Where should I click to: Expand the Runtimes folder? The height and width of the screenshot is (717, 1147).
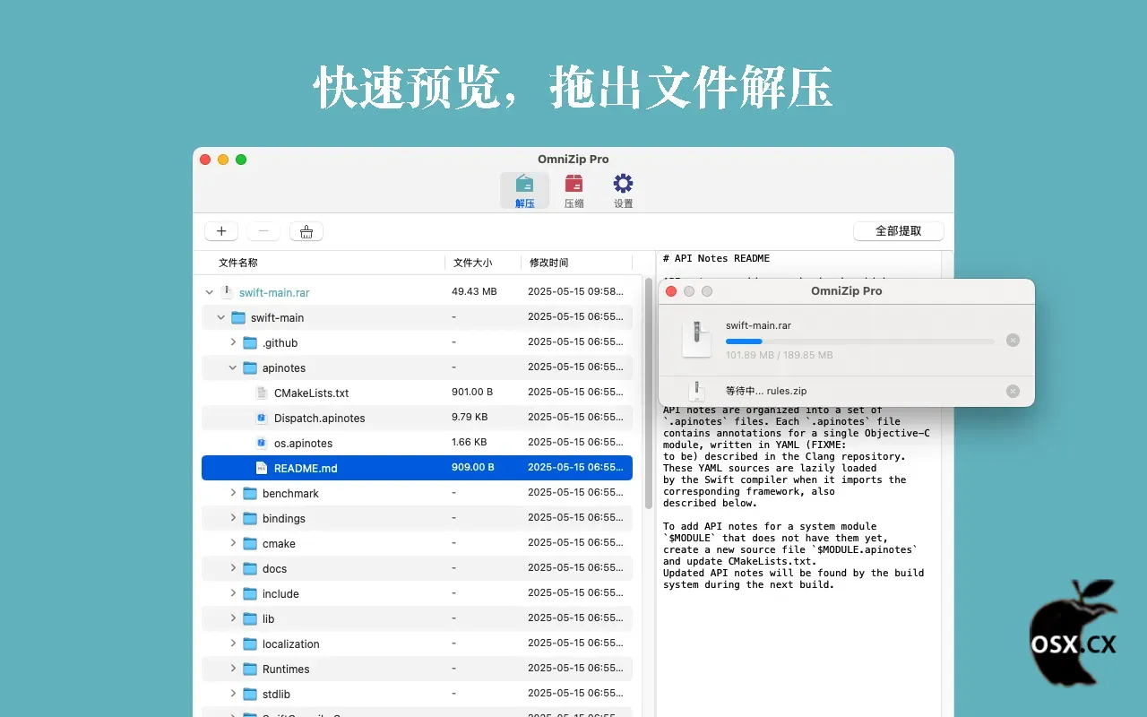pyautogui.click(x=233, y=669)
